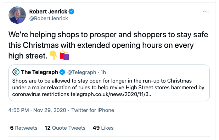Click the 4:55 PM Nov 29, 2020 timestamp
Screen dimensions: 219x140
tap(37, 110)
